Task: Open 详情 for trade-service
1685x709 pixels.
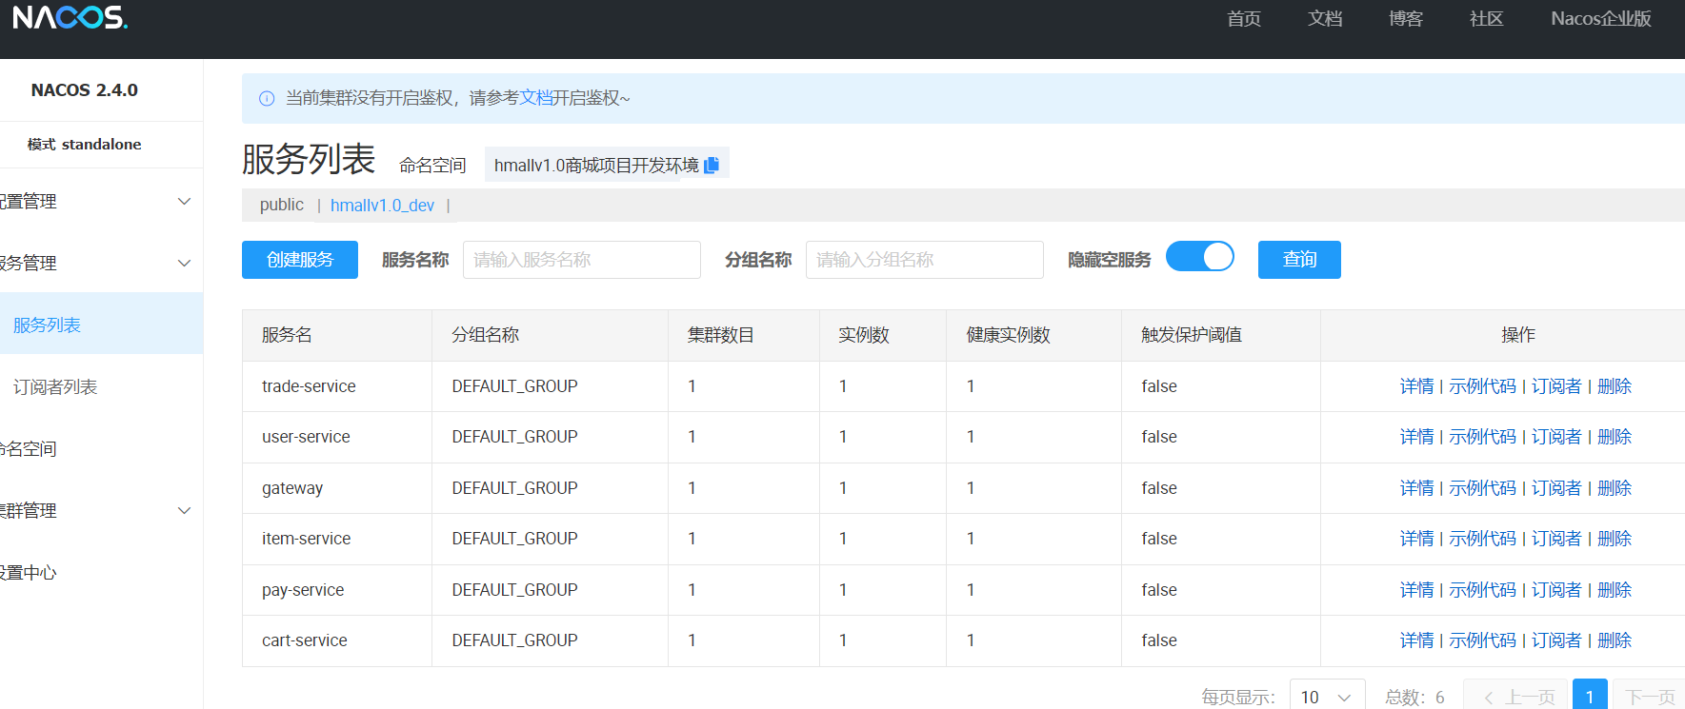Action: point(1416,386)
